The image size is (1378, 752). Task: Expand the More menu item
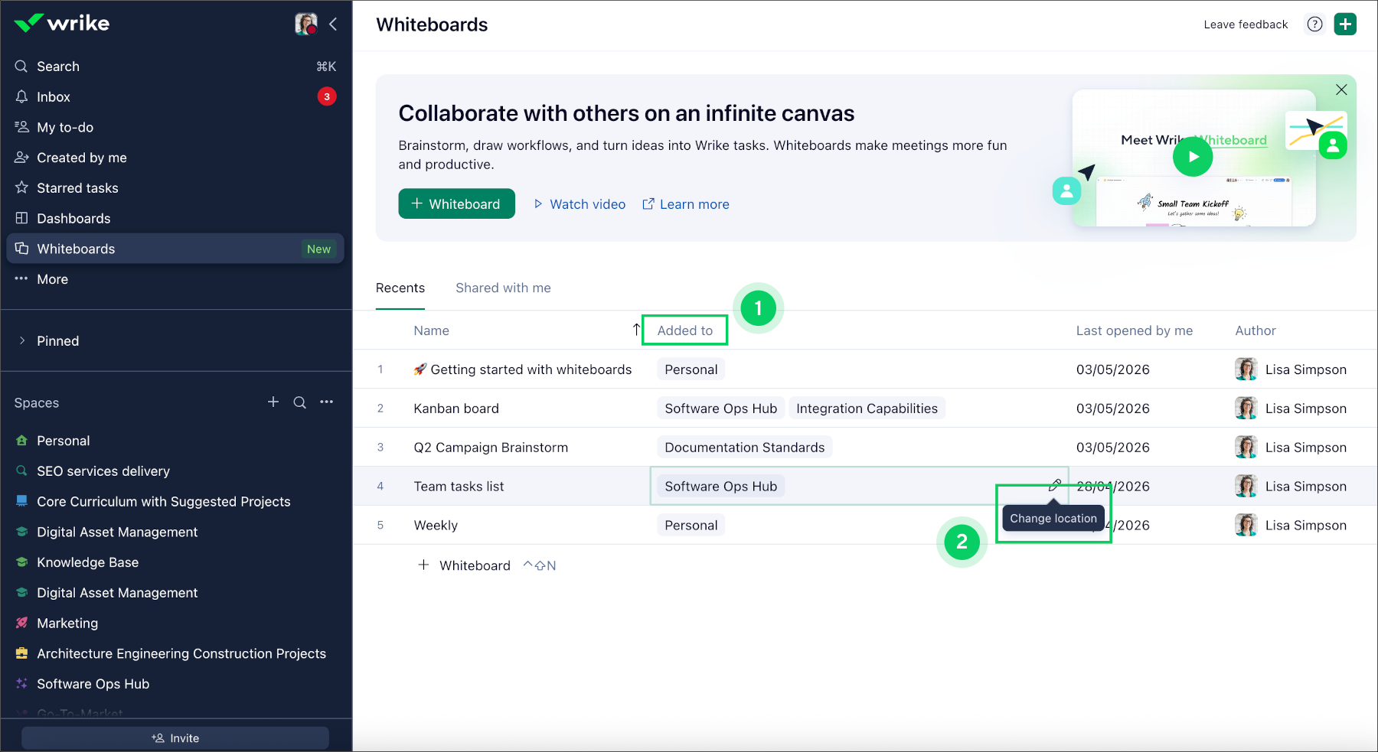point(175,279)
